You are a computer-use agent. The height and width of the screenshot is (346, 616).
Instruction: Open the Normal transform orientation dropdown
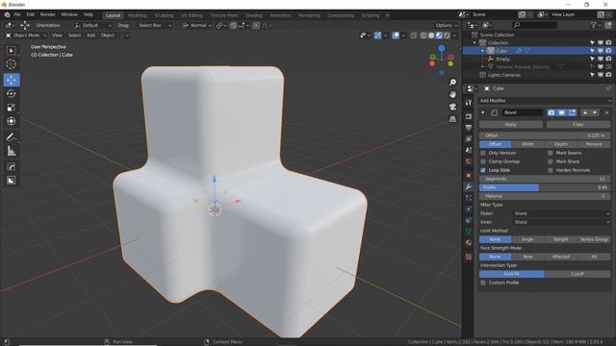(x=196, y=26)
